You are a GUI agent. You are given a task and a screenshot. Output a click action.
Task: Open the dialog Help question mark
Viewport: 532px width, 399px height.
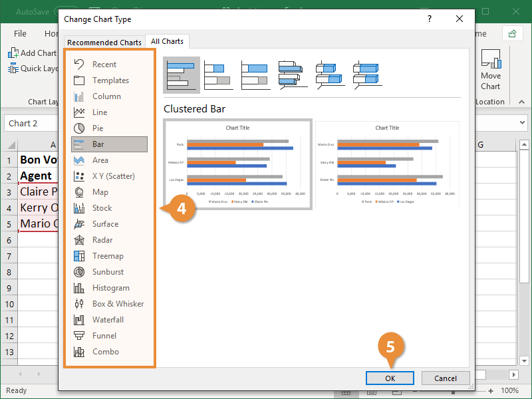(430, 19)
